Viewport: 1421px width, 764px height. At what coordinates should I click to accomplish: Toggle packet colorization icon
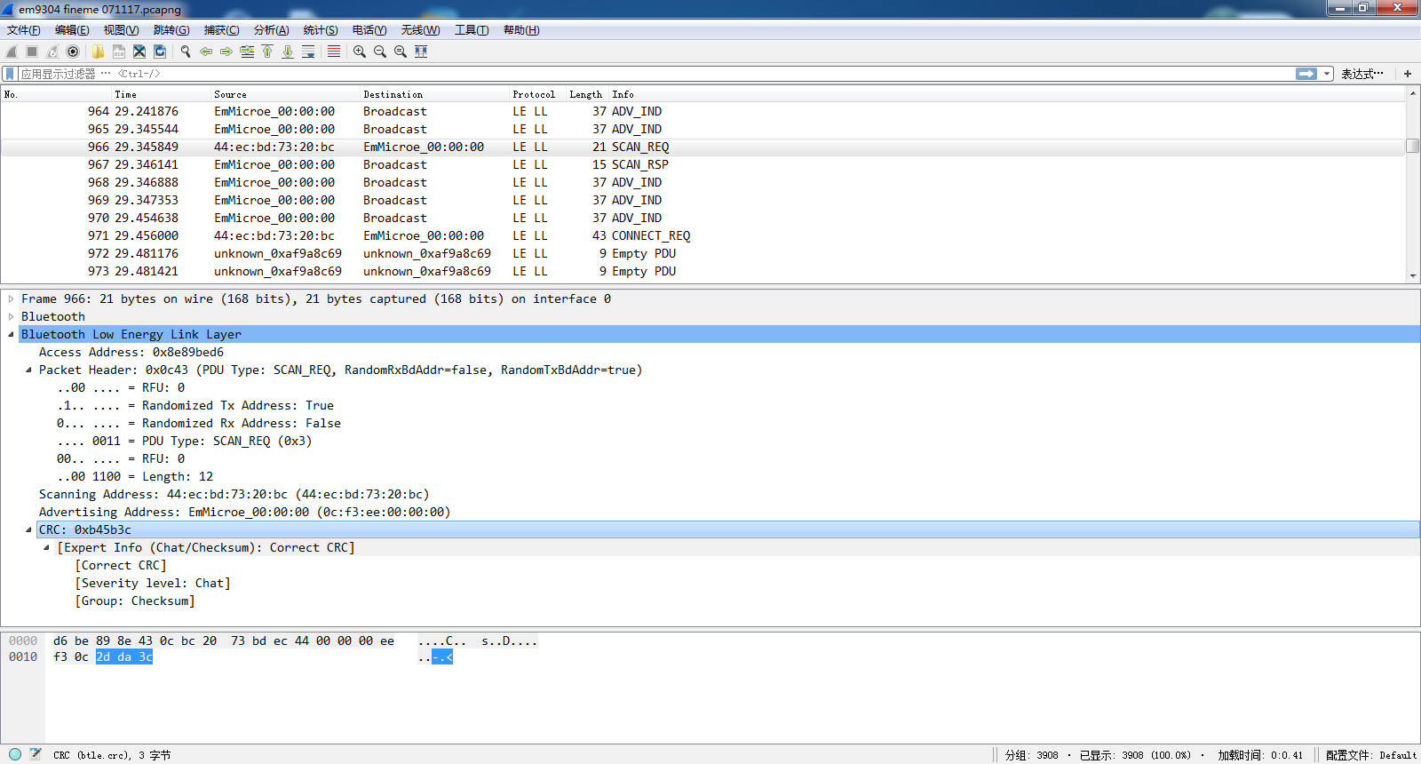pos(334,52)
